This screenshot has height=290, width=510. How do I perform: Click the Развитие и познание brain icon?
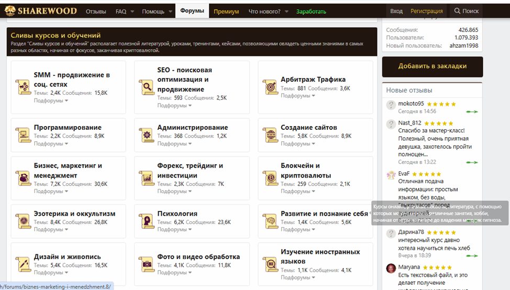pos(270,221)
